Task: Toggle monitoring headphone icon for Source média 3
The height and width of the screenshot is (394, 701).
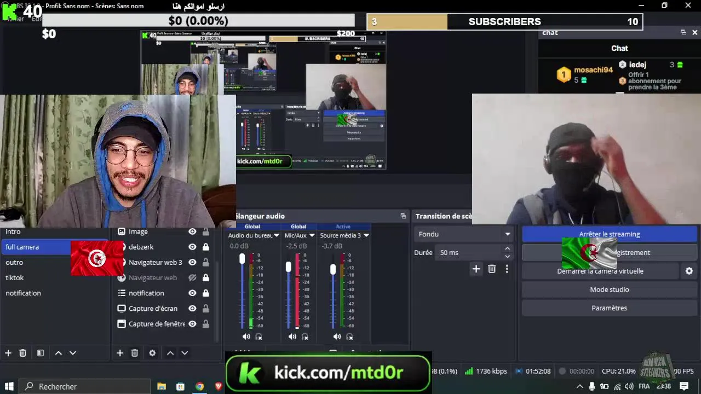Action: click(x=350, y=337)
